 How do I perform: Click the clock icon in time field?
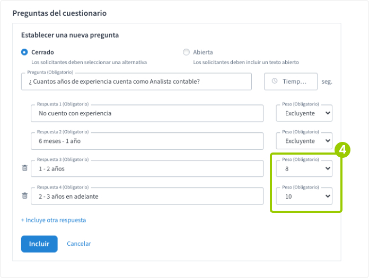pyautogui.click(x=275, y=82)
